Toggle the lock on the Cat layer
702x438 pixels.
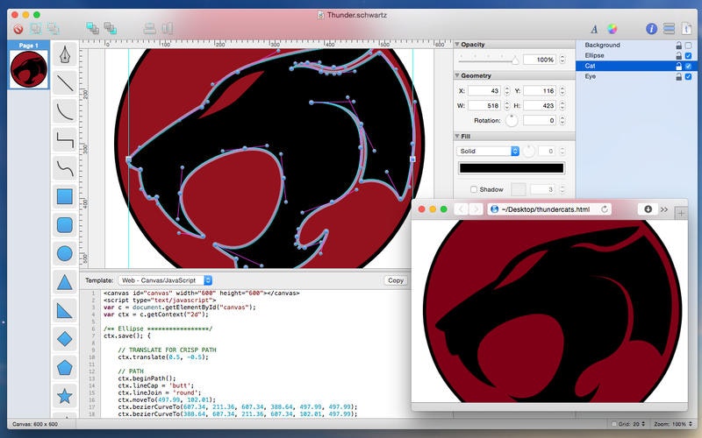tap(678, 67)
